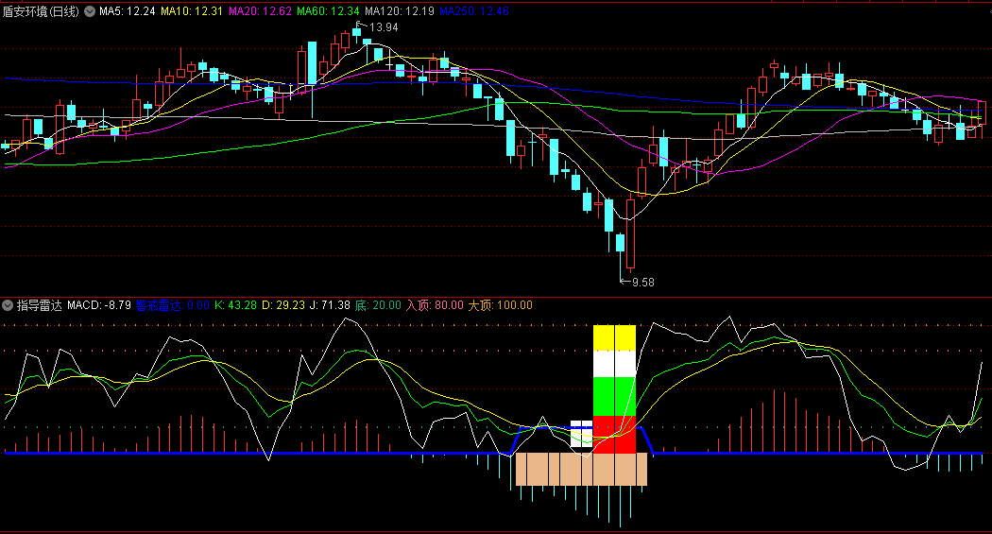Open the dropdown arrow beside 指导雷达 indicator
The image size is (992, 534).
(8, 305)
